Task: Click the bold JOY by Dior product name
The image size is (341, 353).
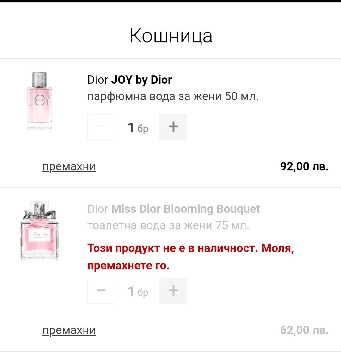Action: coord(141,80)
